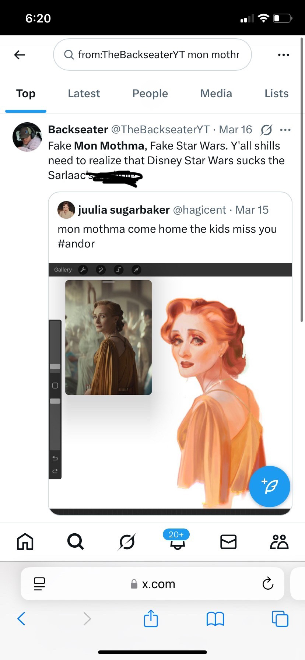
Task: Tap the Search magnifier in bottom bar
Action: pos(76,542)
